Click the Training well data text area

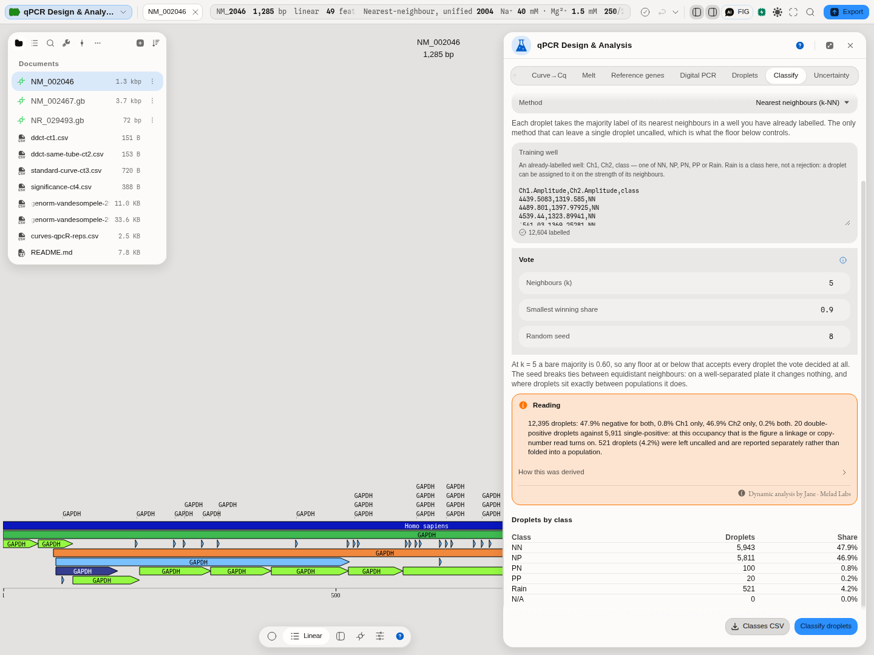pos(684,206)
